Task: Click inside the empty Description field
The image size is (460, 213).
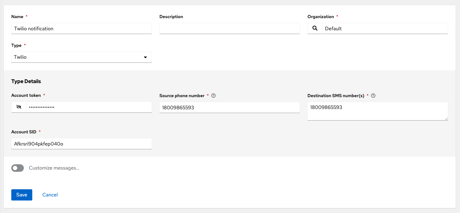Action: (x=229, y=28)
